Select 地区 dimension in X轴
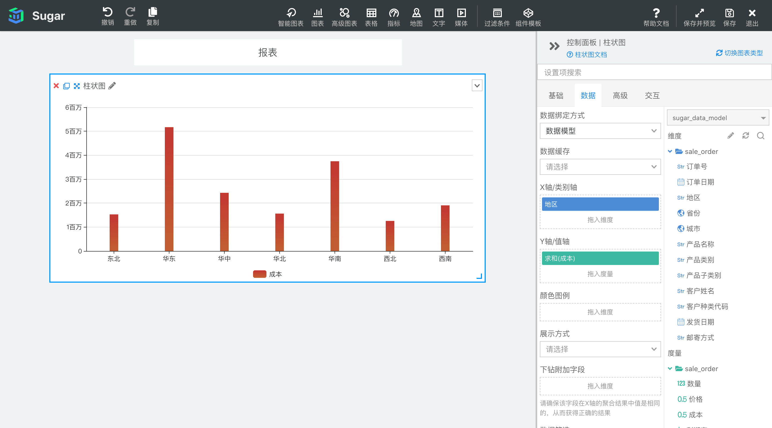 [x=600, y=205]
